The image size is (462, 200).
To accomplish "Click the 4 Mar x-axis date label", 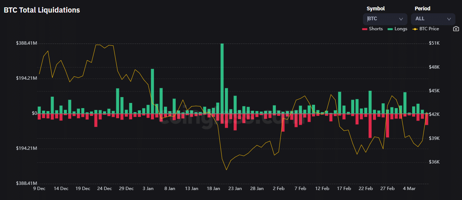I will [x=409, y=189].
